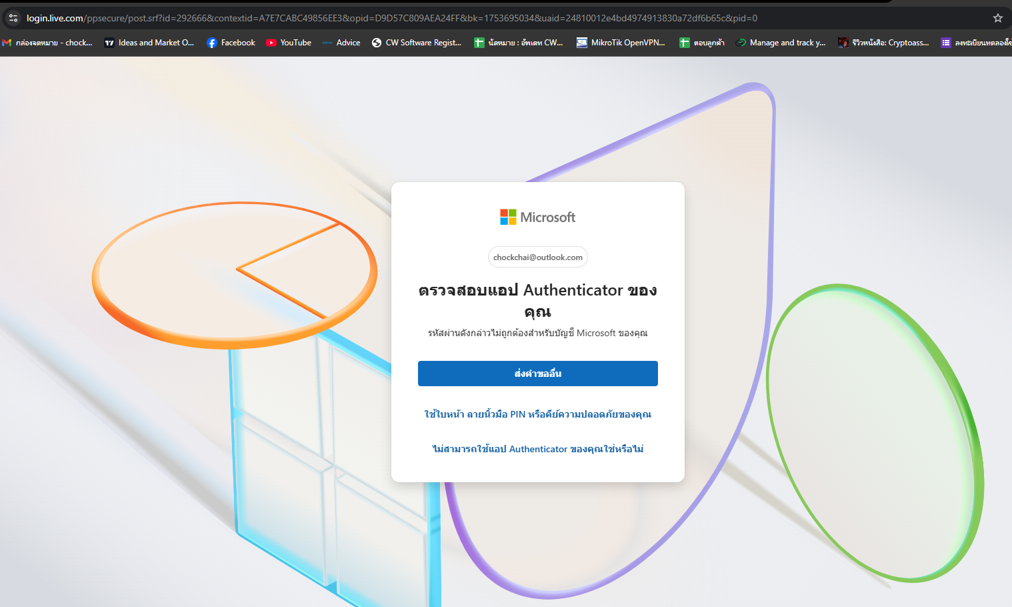
Task: Click the Manage and track favicon
Action: click(x=741, y=43)
